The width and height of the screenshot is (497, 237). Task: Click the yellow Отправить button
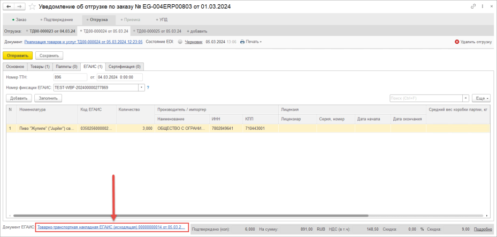tap(18, 56)
